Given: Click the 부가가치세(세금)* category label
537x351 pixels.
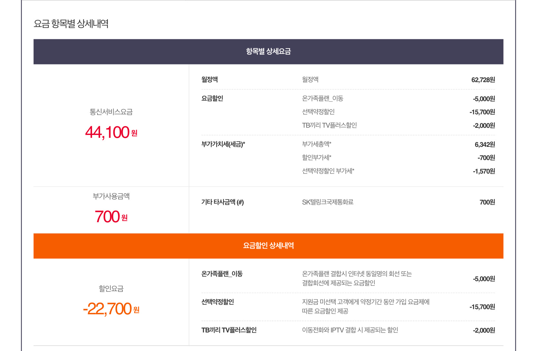Looking at the screenshot, I should tap(223, 144).
